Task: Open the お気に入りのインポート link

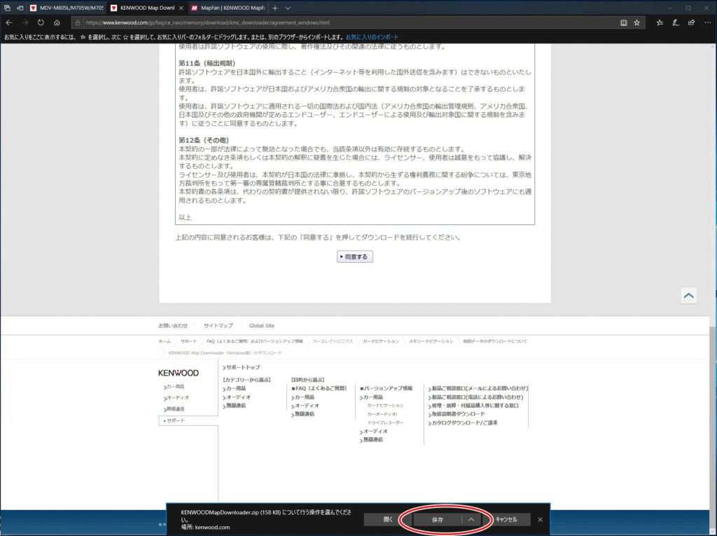Action: tap(372, 37)
